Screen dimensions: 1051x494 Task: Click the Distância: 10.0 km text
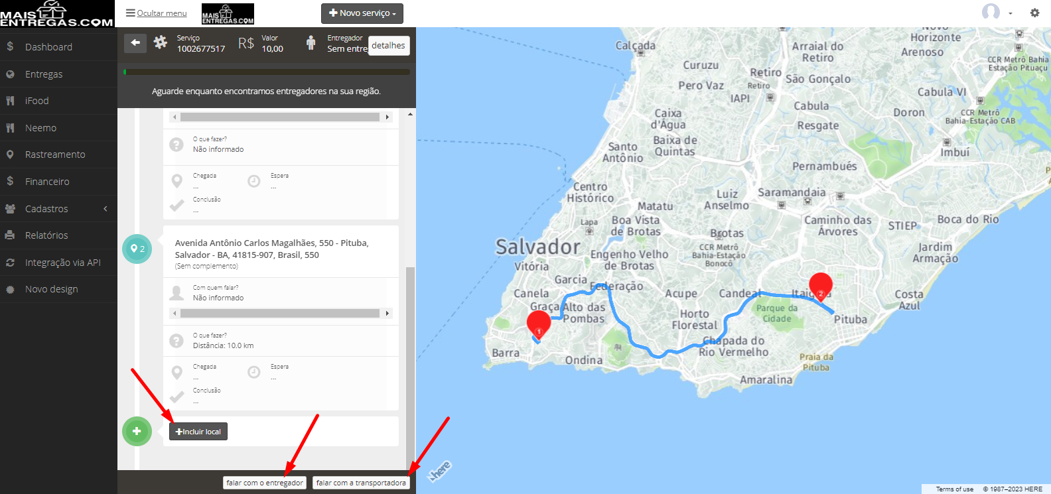(x=223, y=345)
